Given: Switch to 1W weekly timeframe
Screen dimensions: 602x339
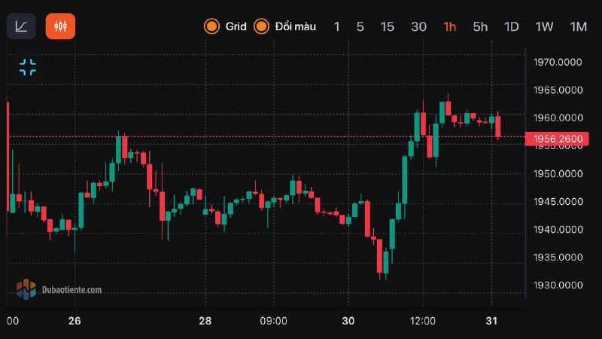Looking at the screenshot, I should pos(544,26).
